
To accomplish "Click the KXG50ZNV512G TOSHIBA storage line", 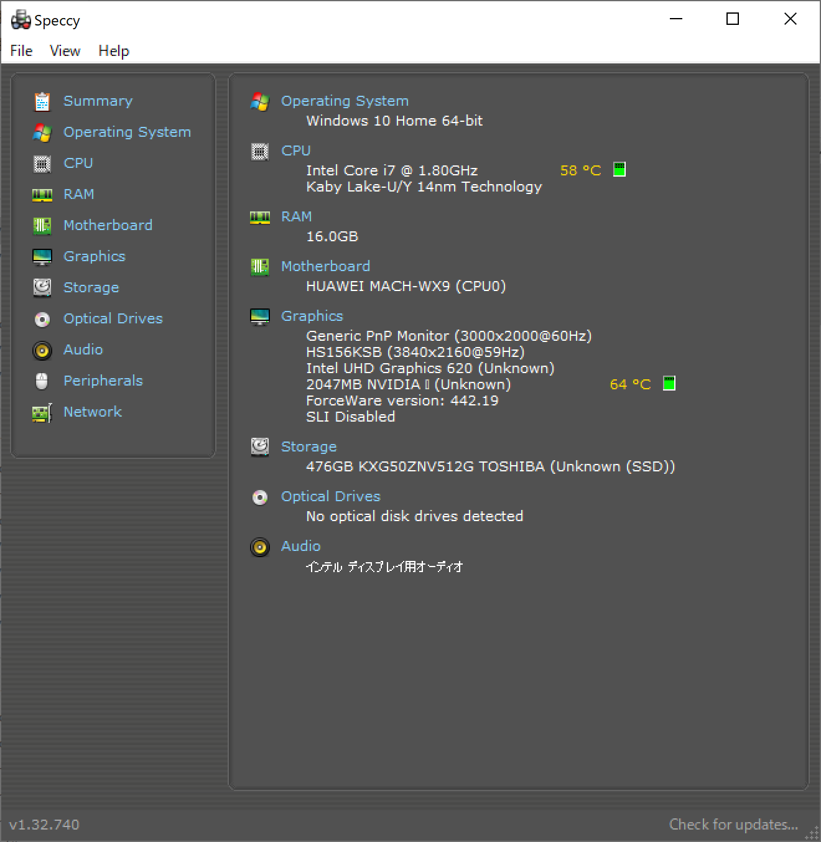I will click(491, 466).
